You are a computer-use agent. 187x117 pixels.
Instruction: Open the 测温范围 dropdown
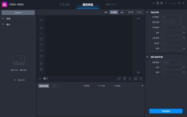point(171,22)
